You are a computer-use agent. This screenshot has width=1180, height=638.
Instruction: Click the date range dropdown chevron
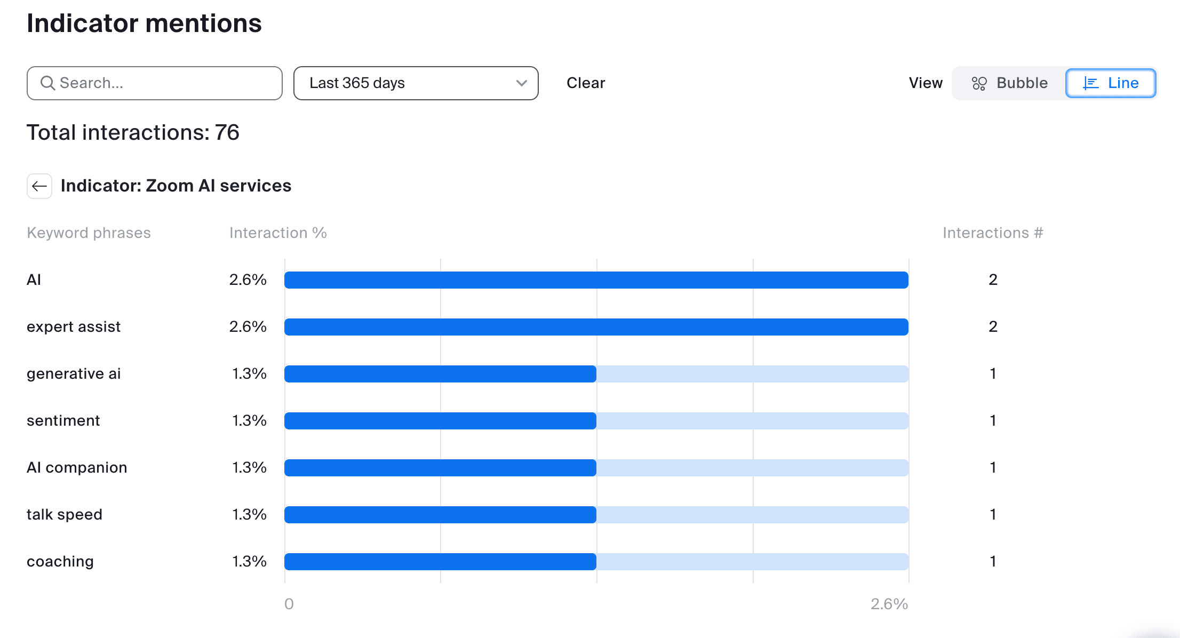pos(521,83)
